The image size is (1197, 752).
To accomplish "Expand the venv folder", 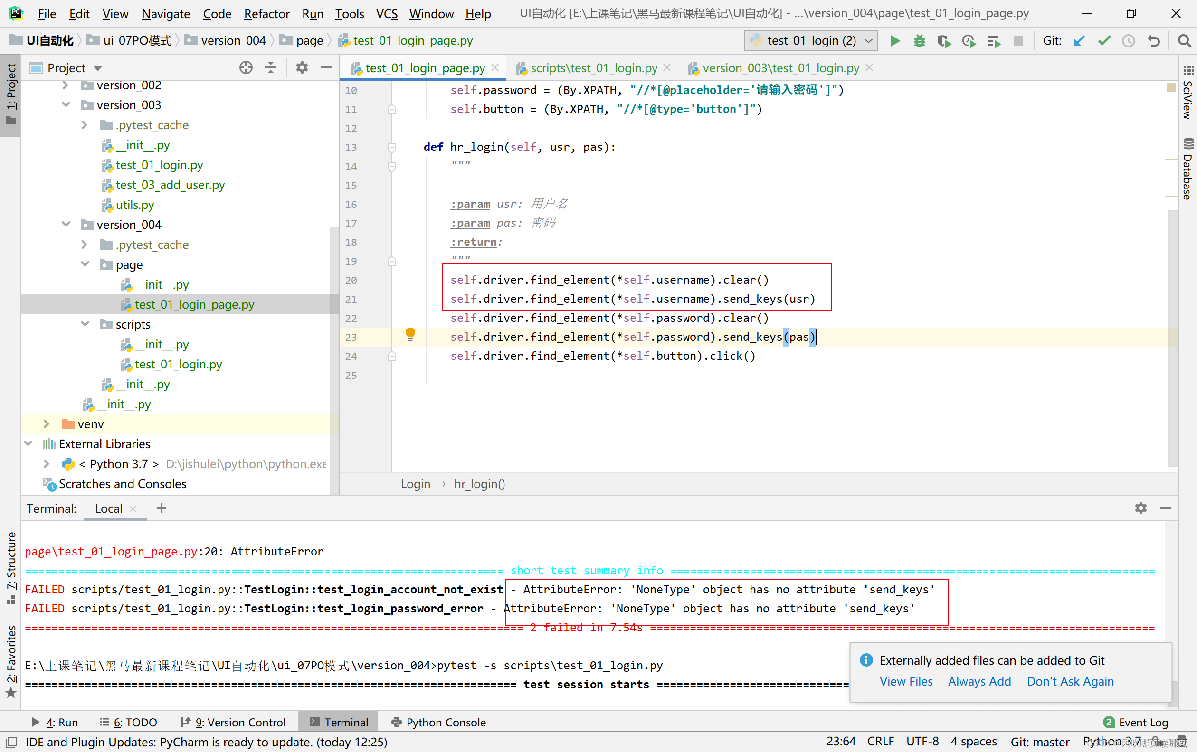I will click(x=46, y=423).
